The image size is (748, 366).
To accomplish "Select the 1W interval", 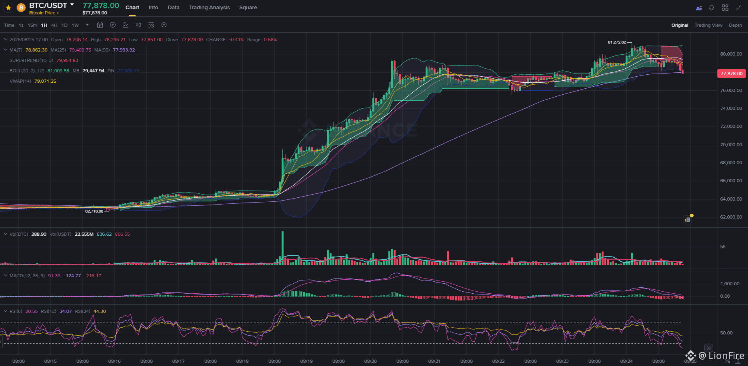I will pos(75,25).
